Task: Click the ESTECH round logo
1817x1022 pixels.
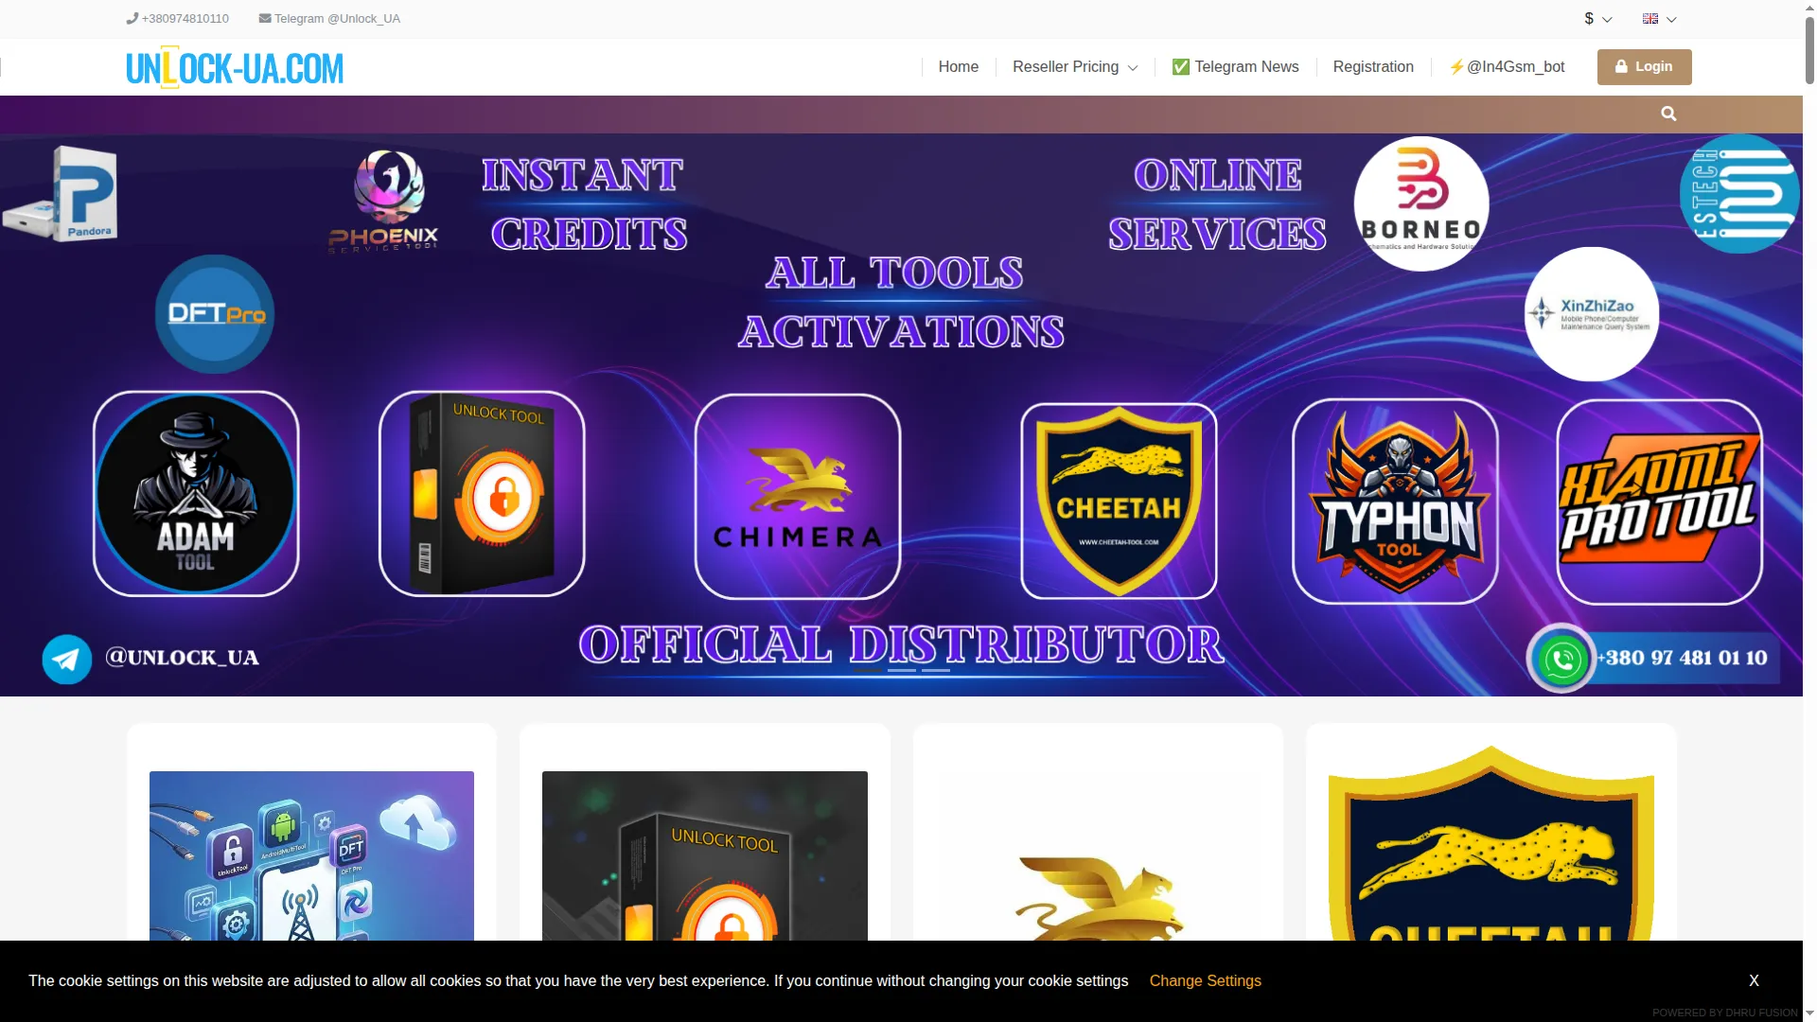Action: coord(1739,194)
